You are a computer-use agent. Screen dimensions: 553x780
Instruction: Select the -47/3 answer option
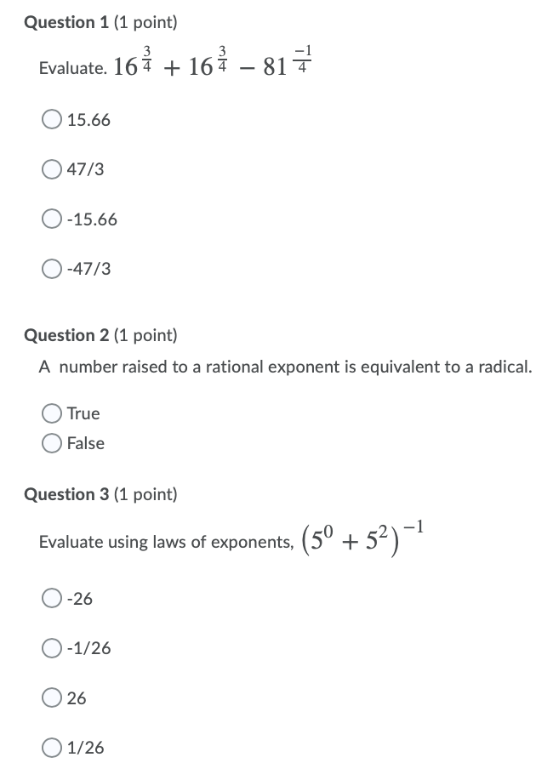pyautogui.click(x=51, y=269)
